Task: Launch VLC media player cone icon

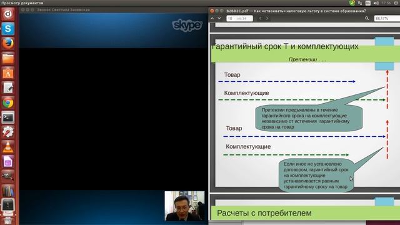Action: (x=8, y=147)
